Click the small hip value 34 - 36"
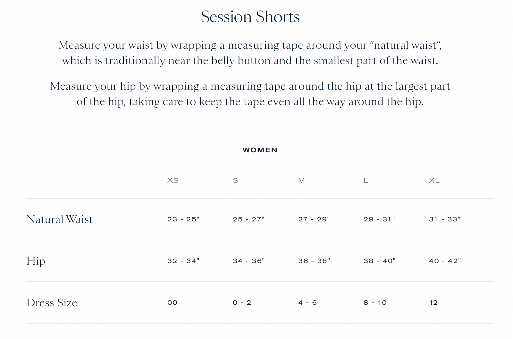513x339 pixels. 249,261
